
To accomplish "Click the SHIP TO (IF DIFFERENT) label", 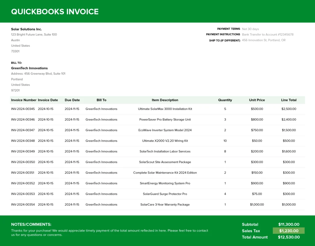I will pos(225,40).
